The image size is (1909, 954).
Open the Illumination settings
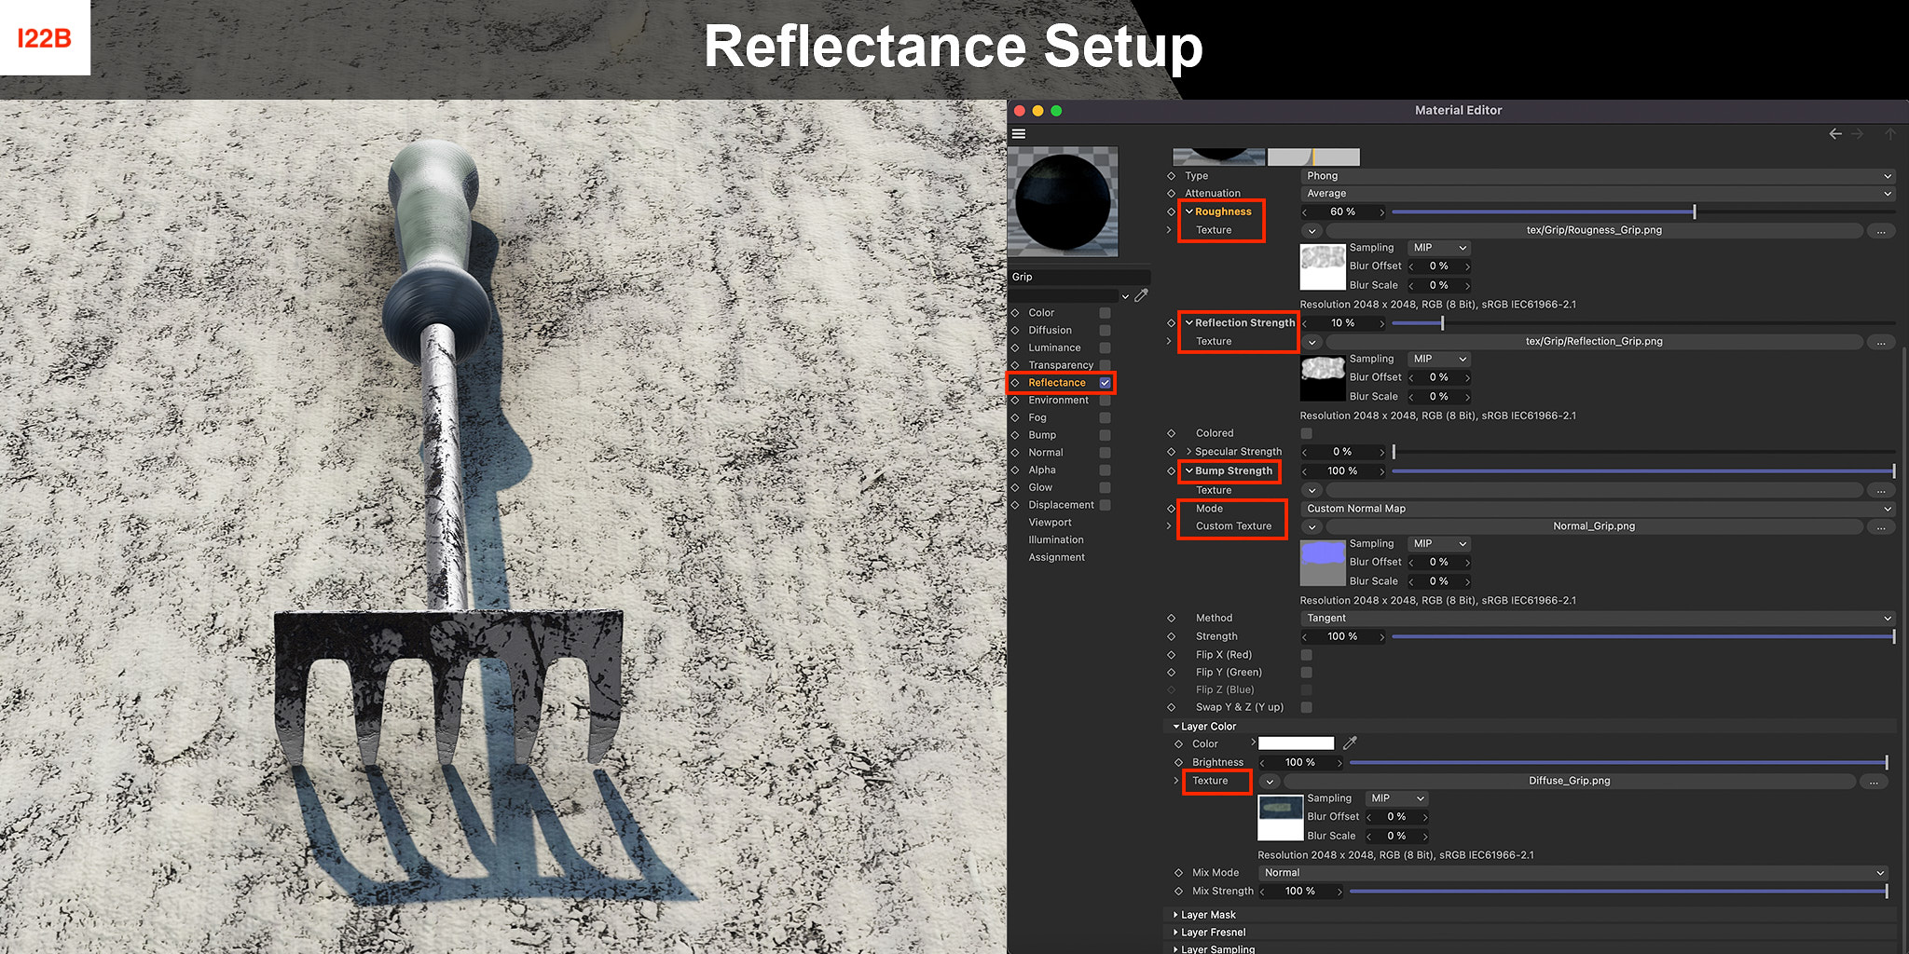coord(1056,540)
